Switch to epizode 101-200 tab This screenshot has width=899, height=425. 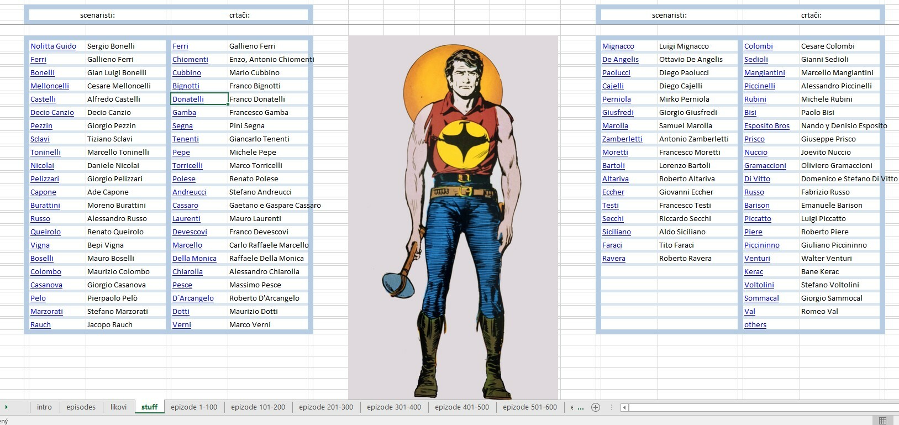point(258,407)
